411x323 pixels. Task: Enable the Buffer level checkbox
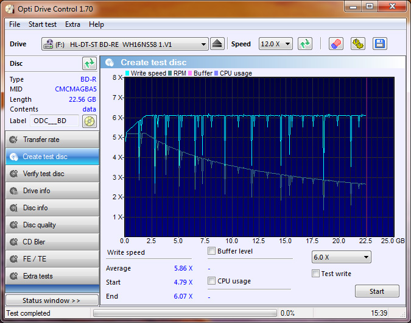pyautogui.click(x=212, y=251)
